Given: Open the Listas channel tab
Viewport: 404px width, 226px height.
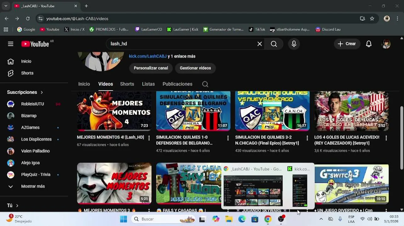Looking at the screenshot, I should pyautogui.click(x=148, y=84).
